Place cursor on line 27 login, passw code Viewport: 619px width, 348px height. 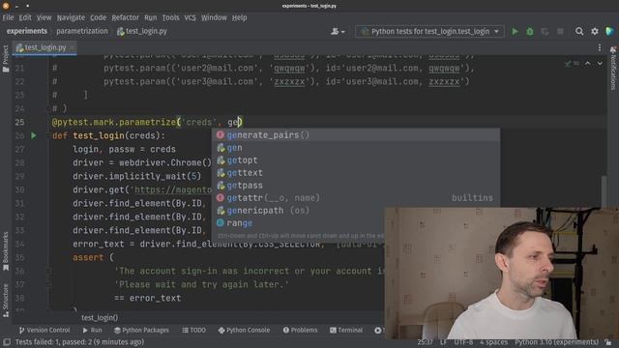[124, 149]
